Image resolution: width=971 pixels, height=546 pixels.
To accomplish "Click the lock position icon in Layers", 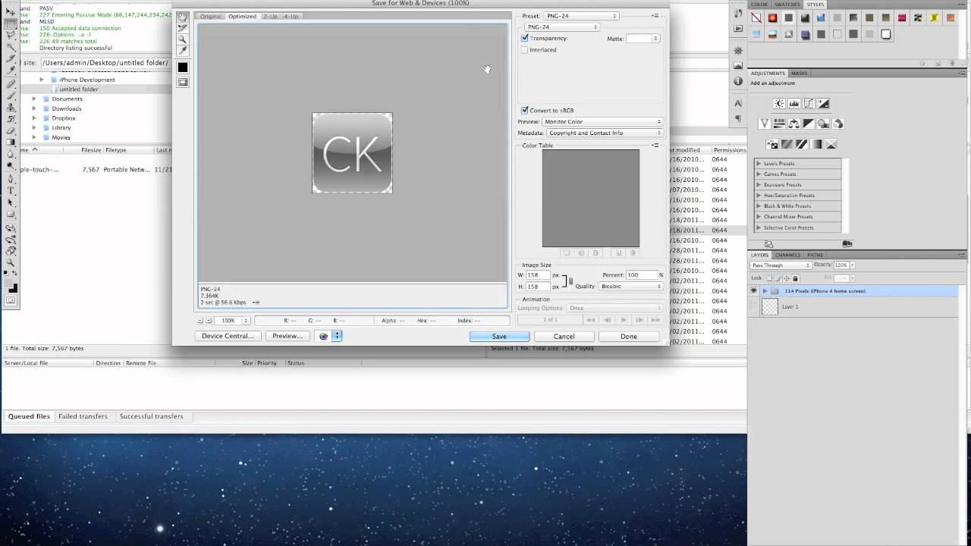I will 787,278.
